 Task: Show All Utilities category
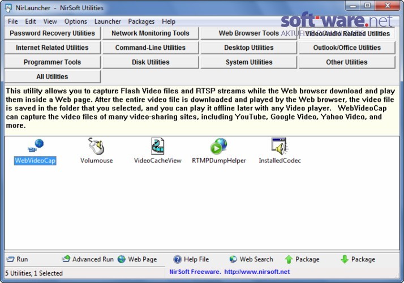(52, 76)
